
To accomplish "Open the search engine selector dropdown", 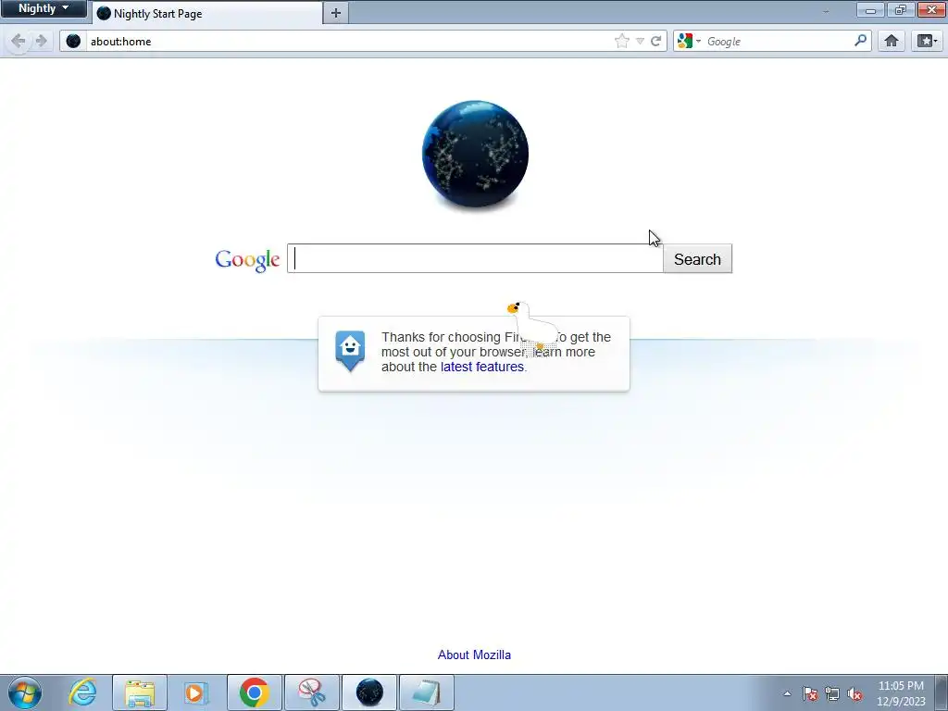I will tap(689, 41).
